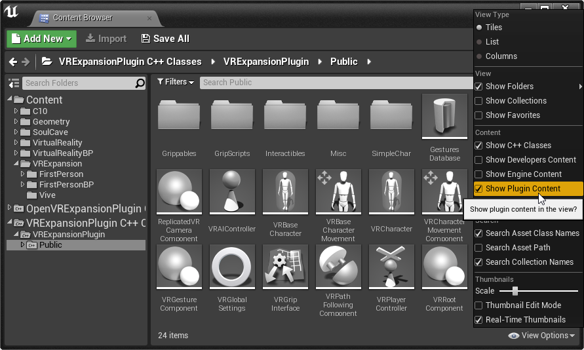Image resolution: width=584 pixels, height=350 pixels.
Task: Select VRCharacter Movement Component class
Action: click(x=444, y=191)
